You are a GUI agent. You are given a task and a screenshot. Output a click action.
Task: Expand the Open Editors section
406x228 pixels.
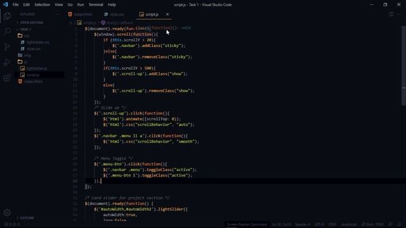[32, 23]
